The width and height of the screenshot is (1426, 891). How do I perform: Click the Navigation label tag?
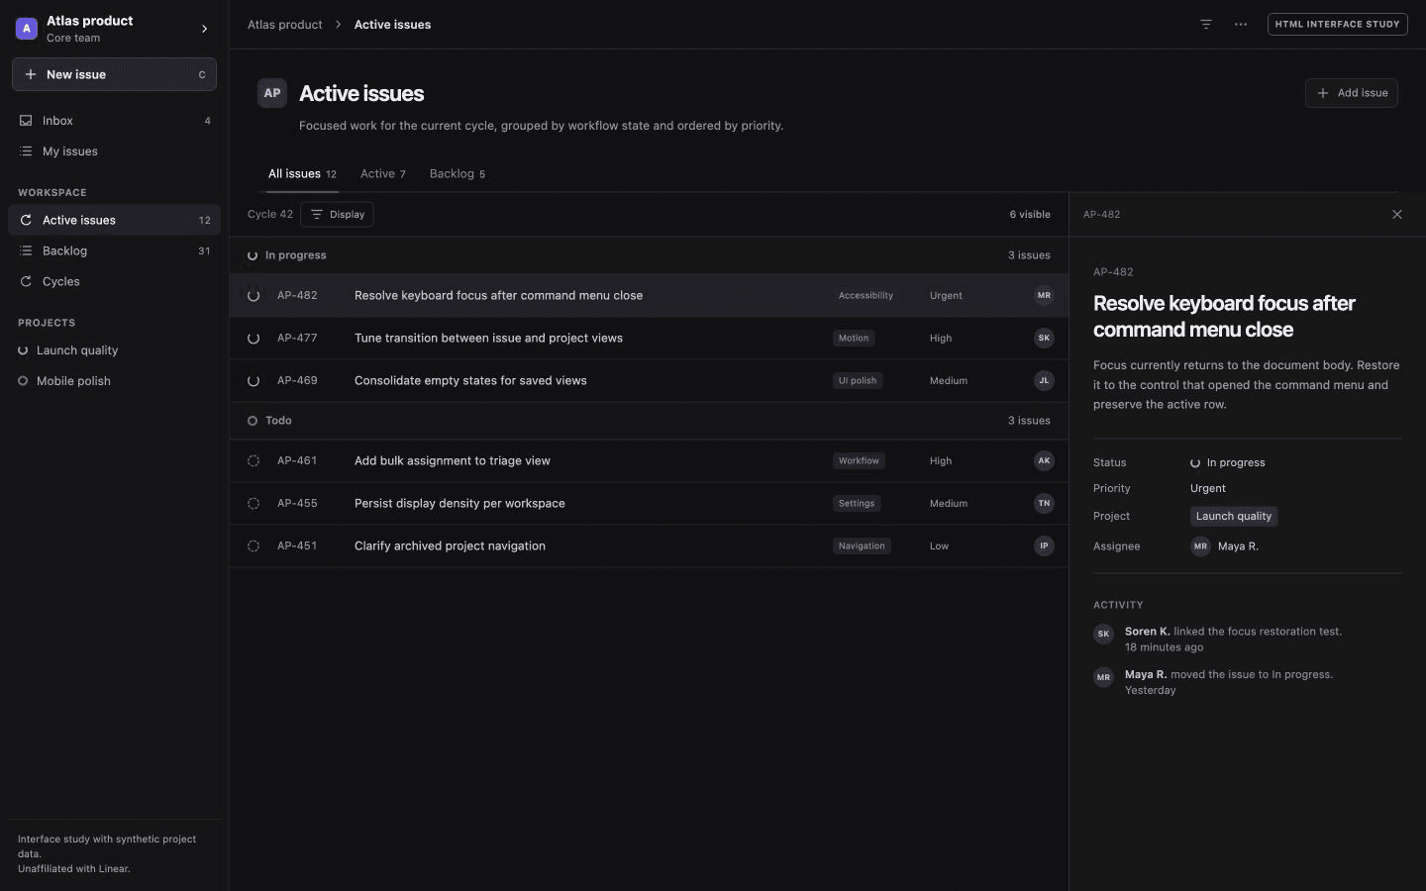[862, 546]
